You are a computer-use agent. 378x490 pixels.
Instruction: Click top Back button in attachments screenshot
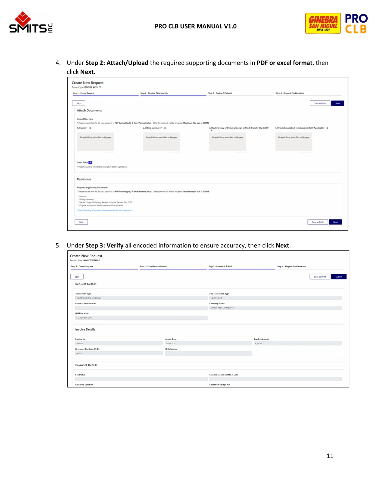pyautogui.click(x=79, y=103)
